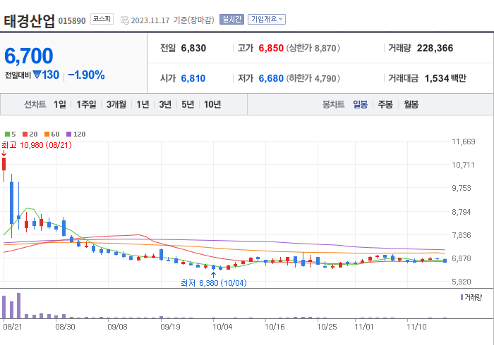The image size is (494, 345).
Task: Click the 코스피 market badge
Action: pos(102,19)
